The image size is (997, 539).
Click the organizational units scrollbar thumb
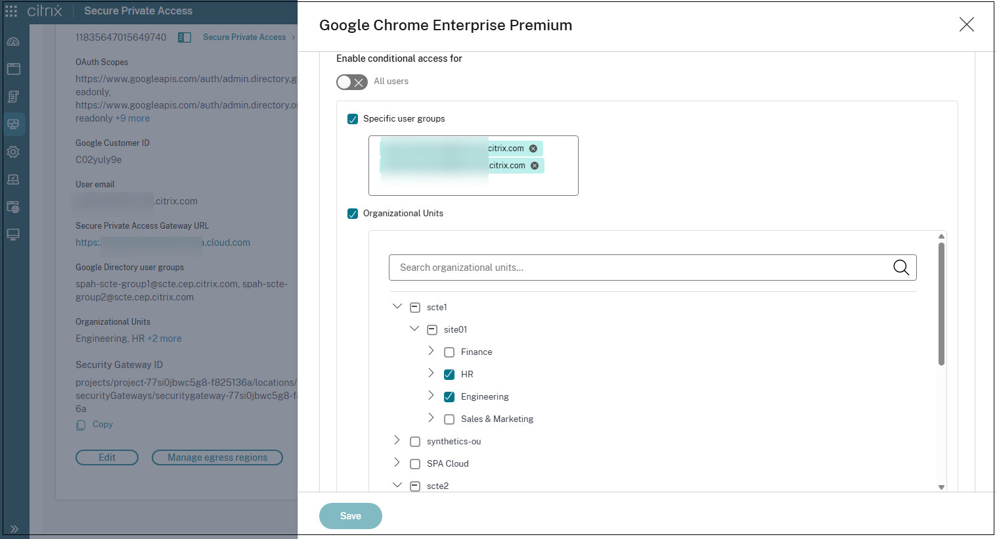941,304
